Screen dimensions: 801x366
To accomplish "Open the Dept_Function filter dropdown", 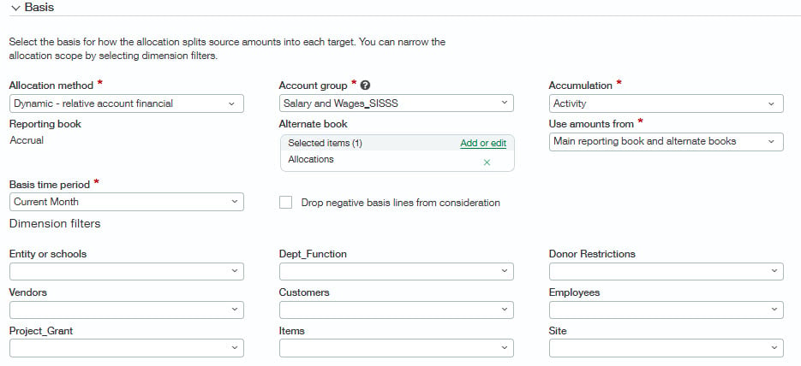I will [397, 271].
